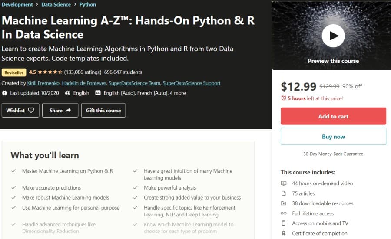Go to the Data Science breadcrumb
Image resolution: width=391 pixels, height=239 pixels.
(x=56, y=4)
